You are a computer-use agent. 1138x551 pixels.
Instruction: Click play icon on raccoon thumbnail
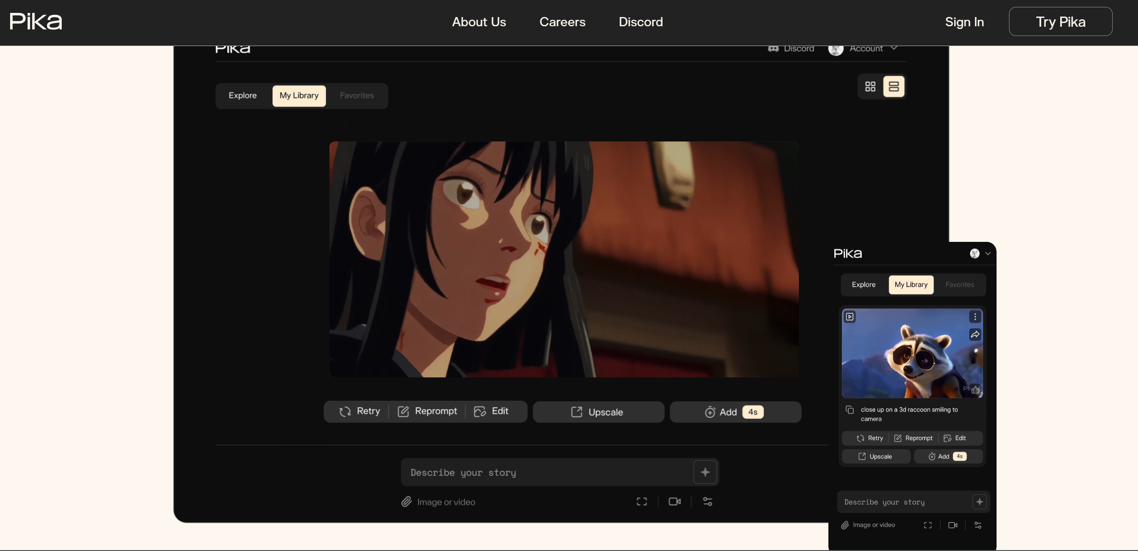[x=850, y=317]
